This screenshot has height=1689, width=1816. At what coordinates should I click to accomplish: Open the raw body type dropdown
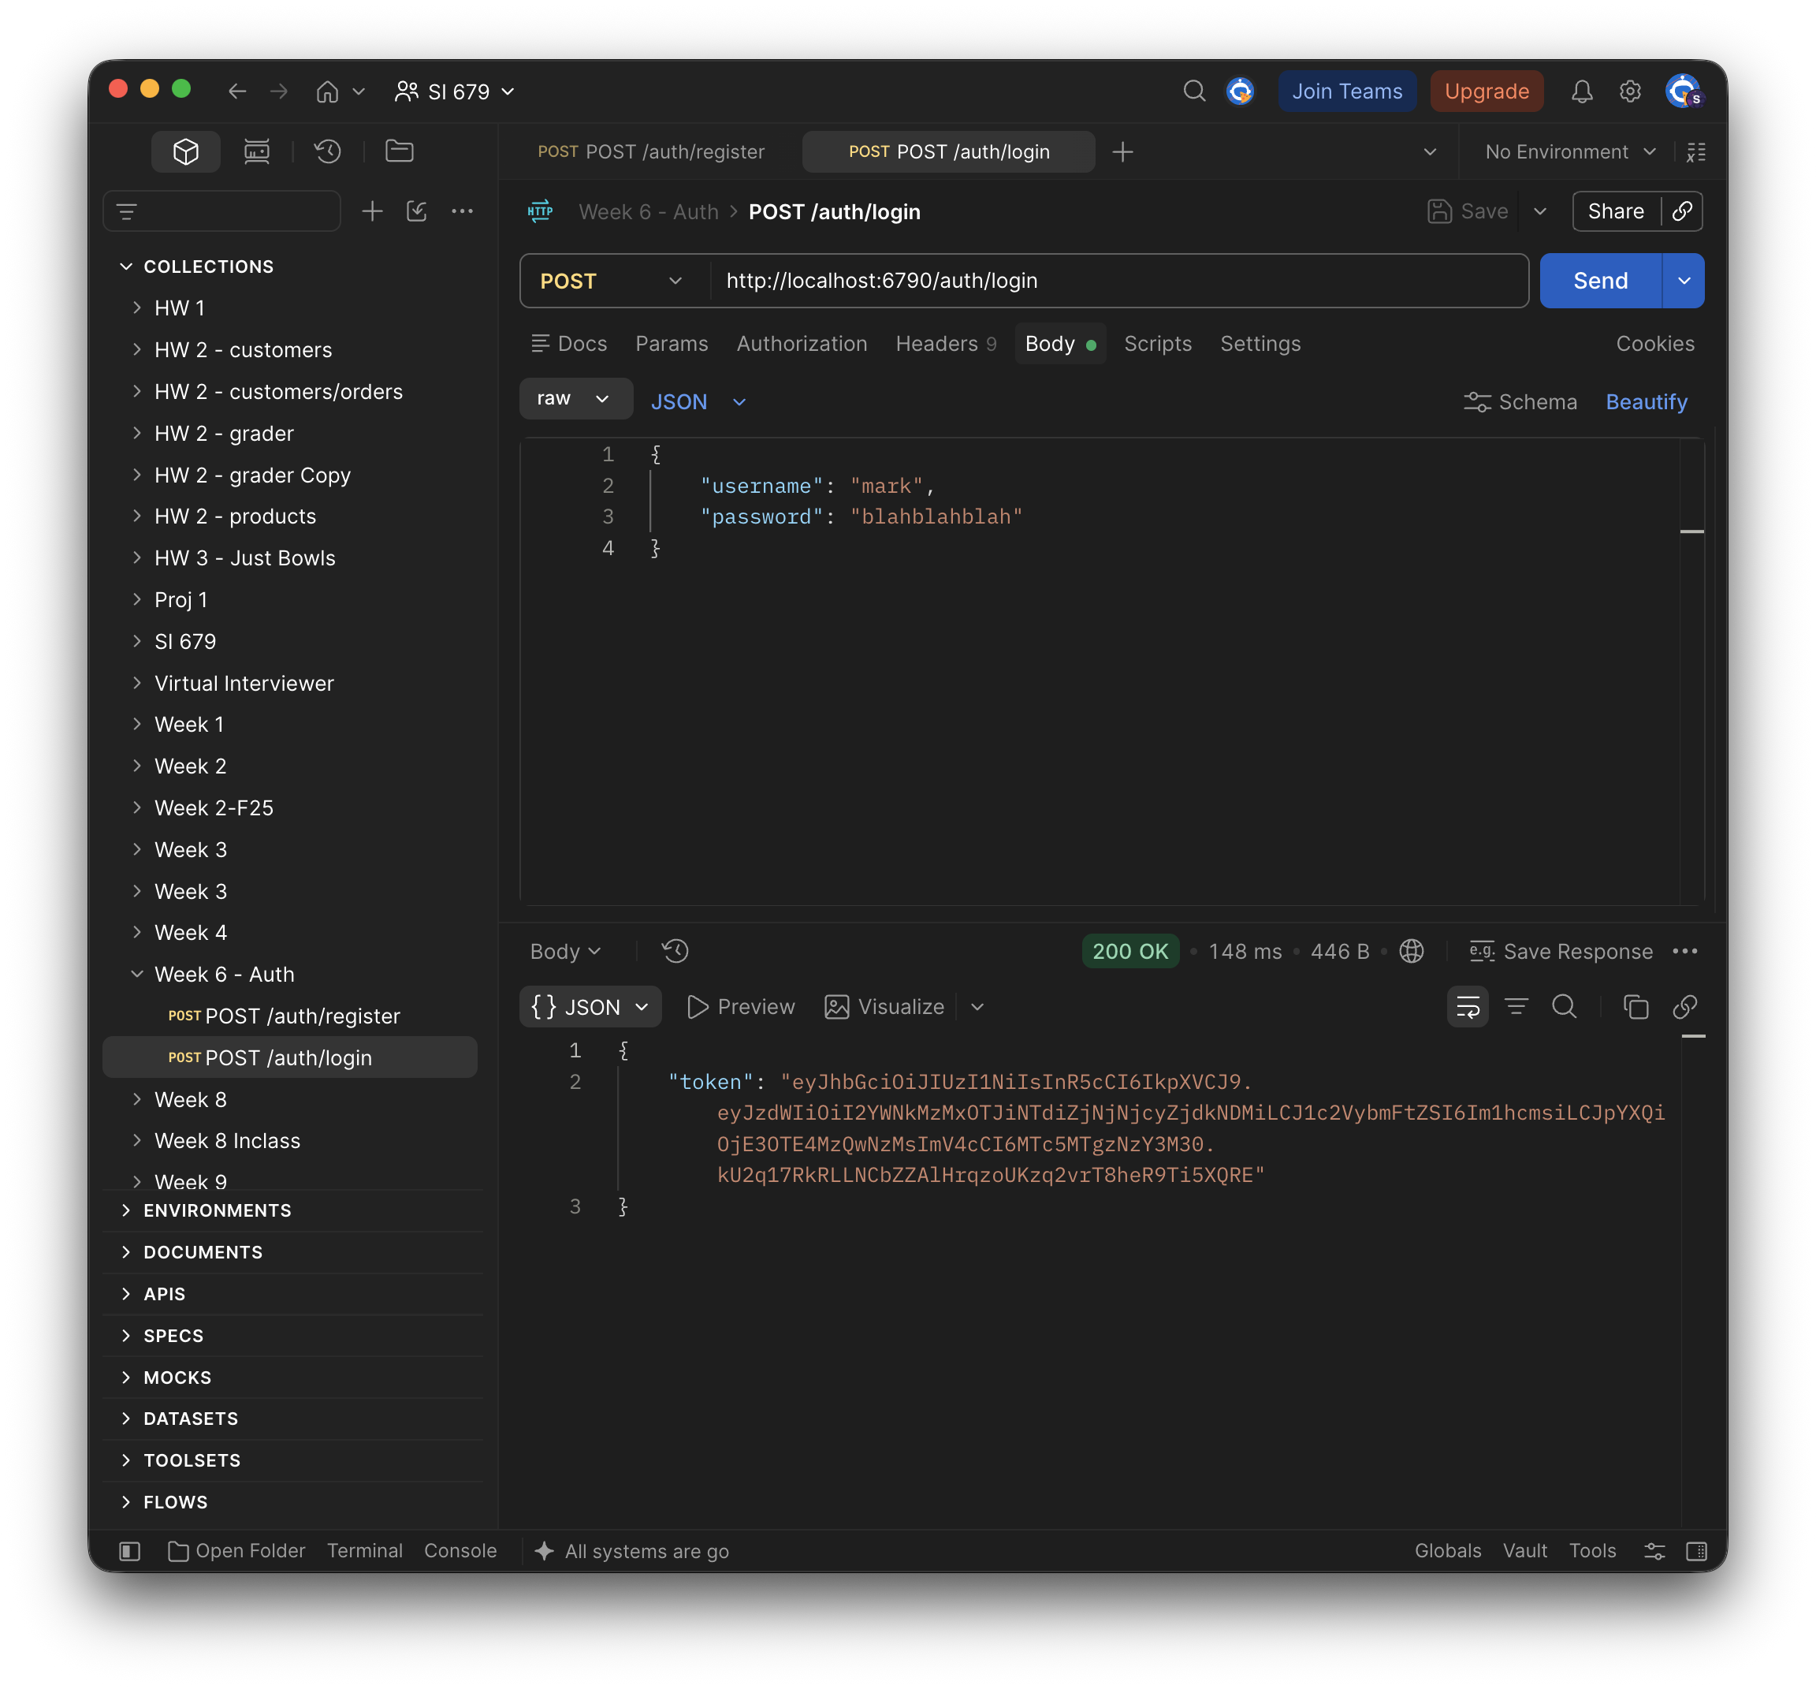click(x=575, y=398)
